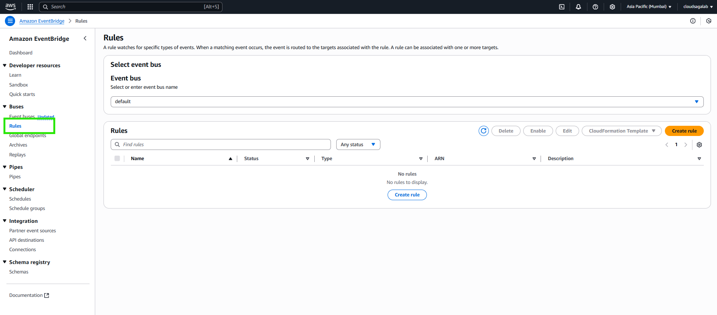Open API destinations in the sidebar
Viewport: 717px width, 315px height.
26,240
